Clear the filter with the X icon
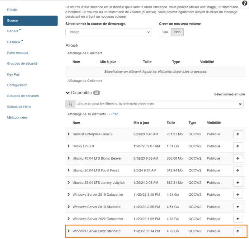Viewport: 249px width, 239px height. point(240,104)
